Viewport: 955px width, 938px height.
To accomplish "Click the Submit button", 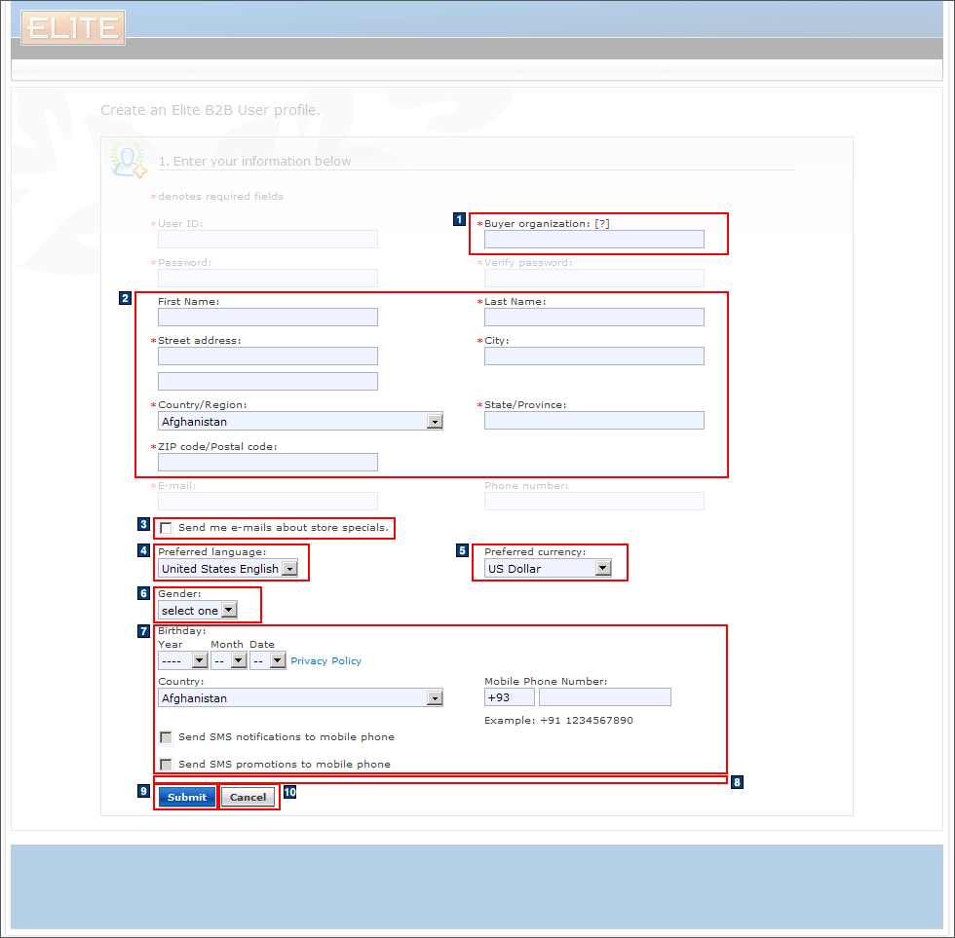I will [x=185, y=797].
